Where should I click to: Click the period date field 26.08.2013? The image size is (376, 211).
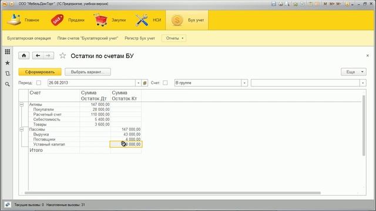92,83
